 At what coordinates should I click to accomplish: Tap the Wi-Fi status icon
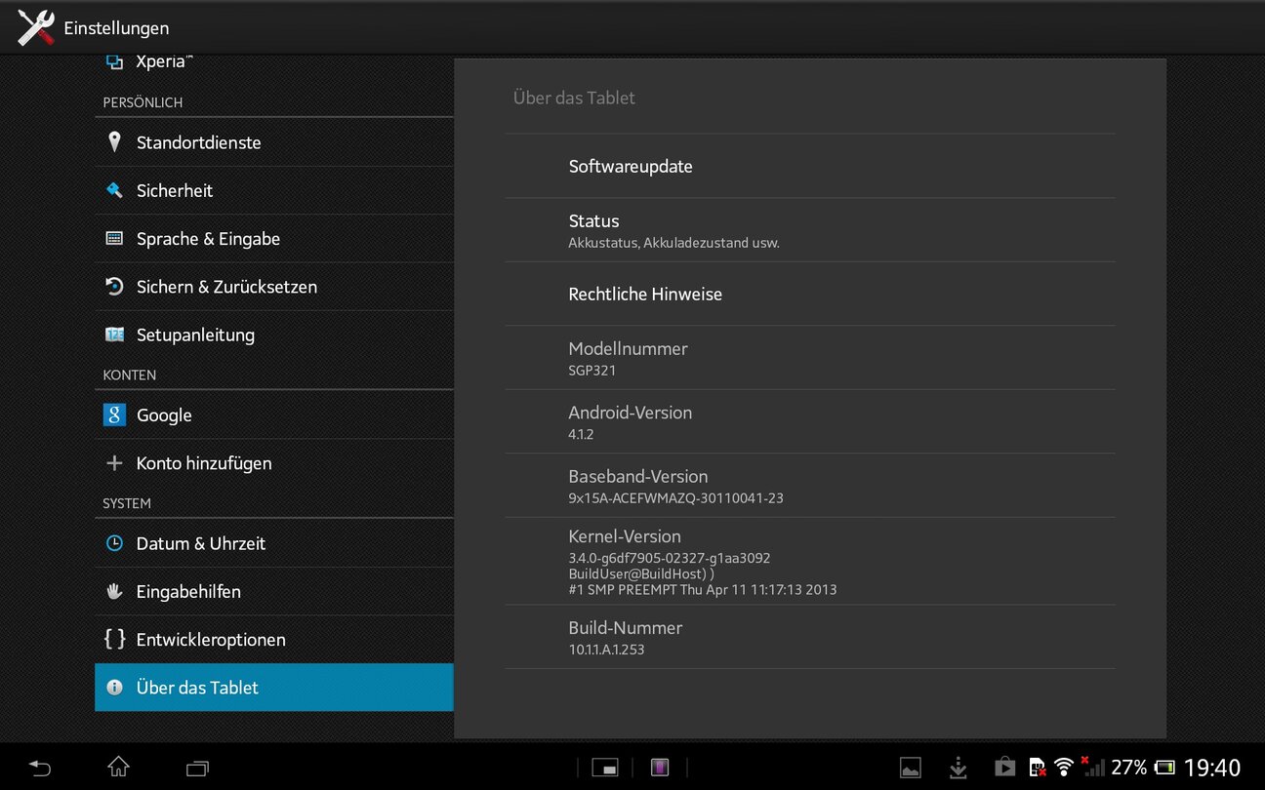(1064, 768)
